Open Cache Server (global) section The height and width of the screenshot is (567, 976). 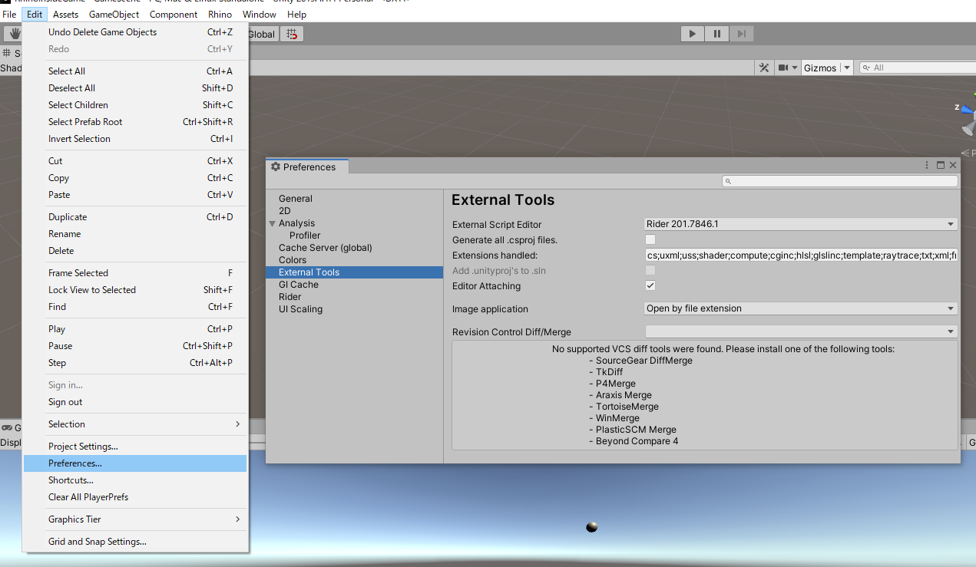click(326, 248)
